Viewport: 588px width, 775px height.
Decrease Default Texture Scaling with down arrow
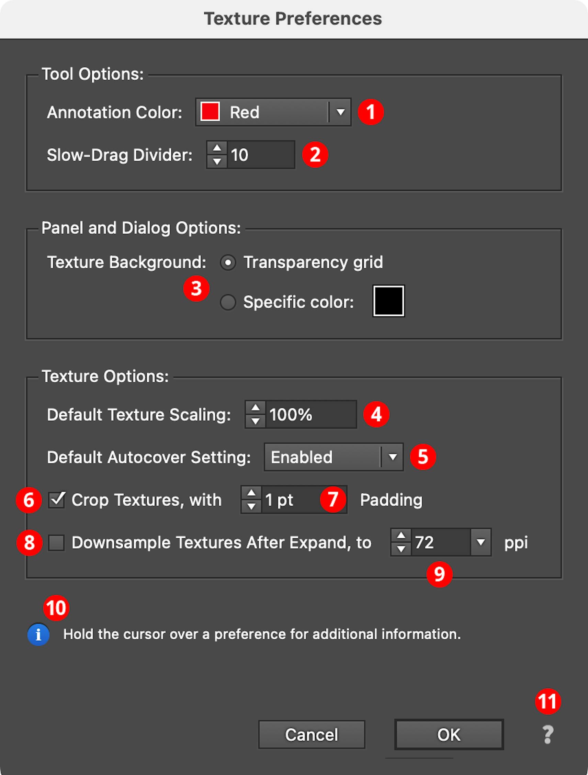point(255,421)
